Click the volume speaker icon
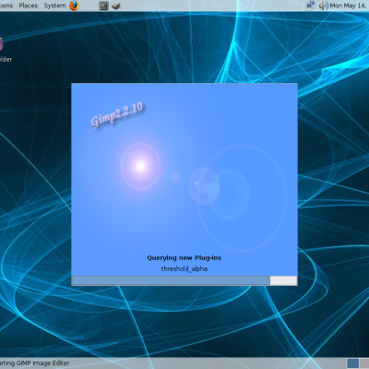 pos(323,6)
